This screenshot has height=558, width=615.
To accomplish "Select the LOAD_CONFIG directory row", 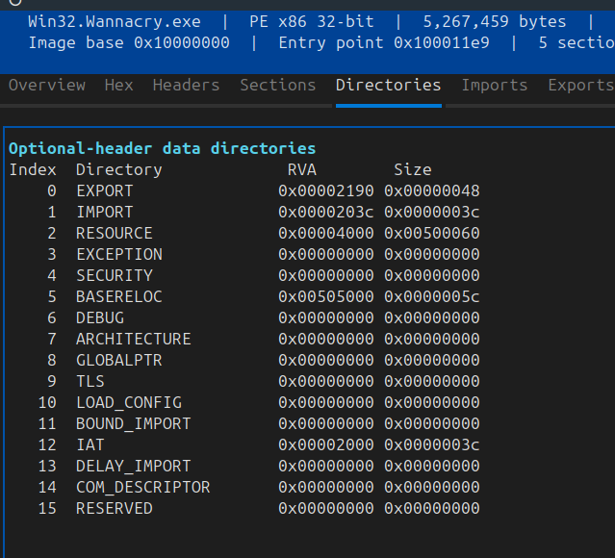I will pyautogui.click(x=243, y=403).
